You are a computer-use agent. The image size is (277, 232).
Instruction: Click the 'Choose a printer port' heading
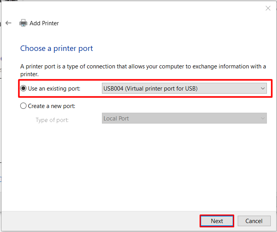point(56,49)
